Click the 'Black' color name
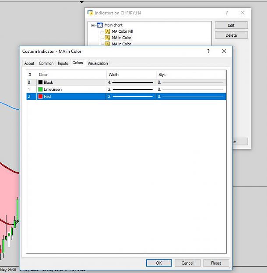The image size is (267, 273). [48, 83]
